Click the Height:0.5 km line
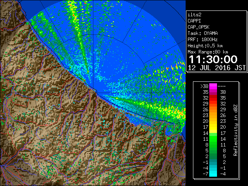This screenshot has height=186, width=248. coord(205,46)
